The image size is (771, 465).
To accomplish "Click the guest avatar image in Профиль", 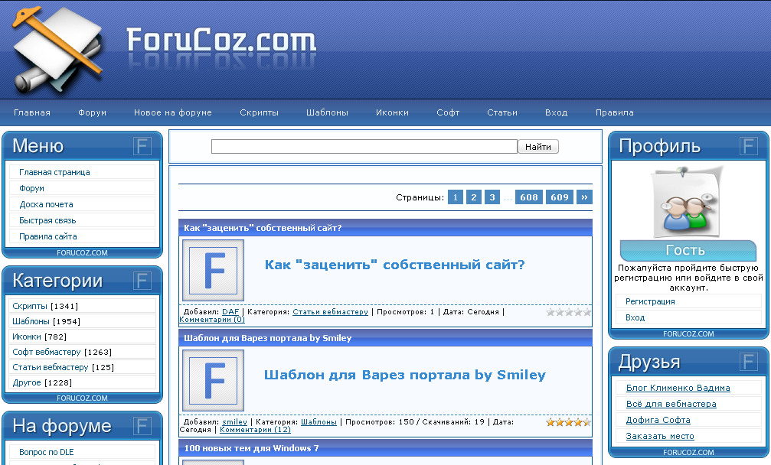I will (688, 203).
